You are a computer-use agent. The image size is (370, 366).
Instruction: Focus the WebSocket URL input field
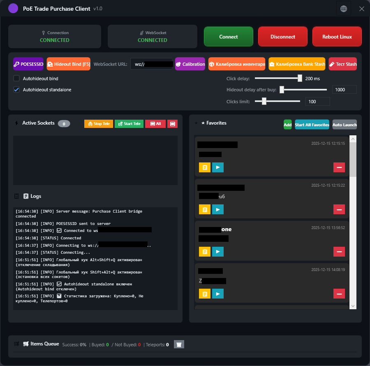point(151,64)
